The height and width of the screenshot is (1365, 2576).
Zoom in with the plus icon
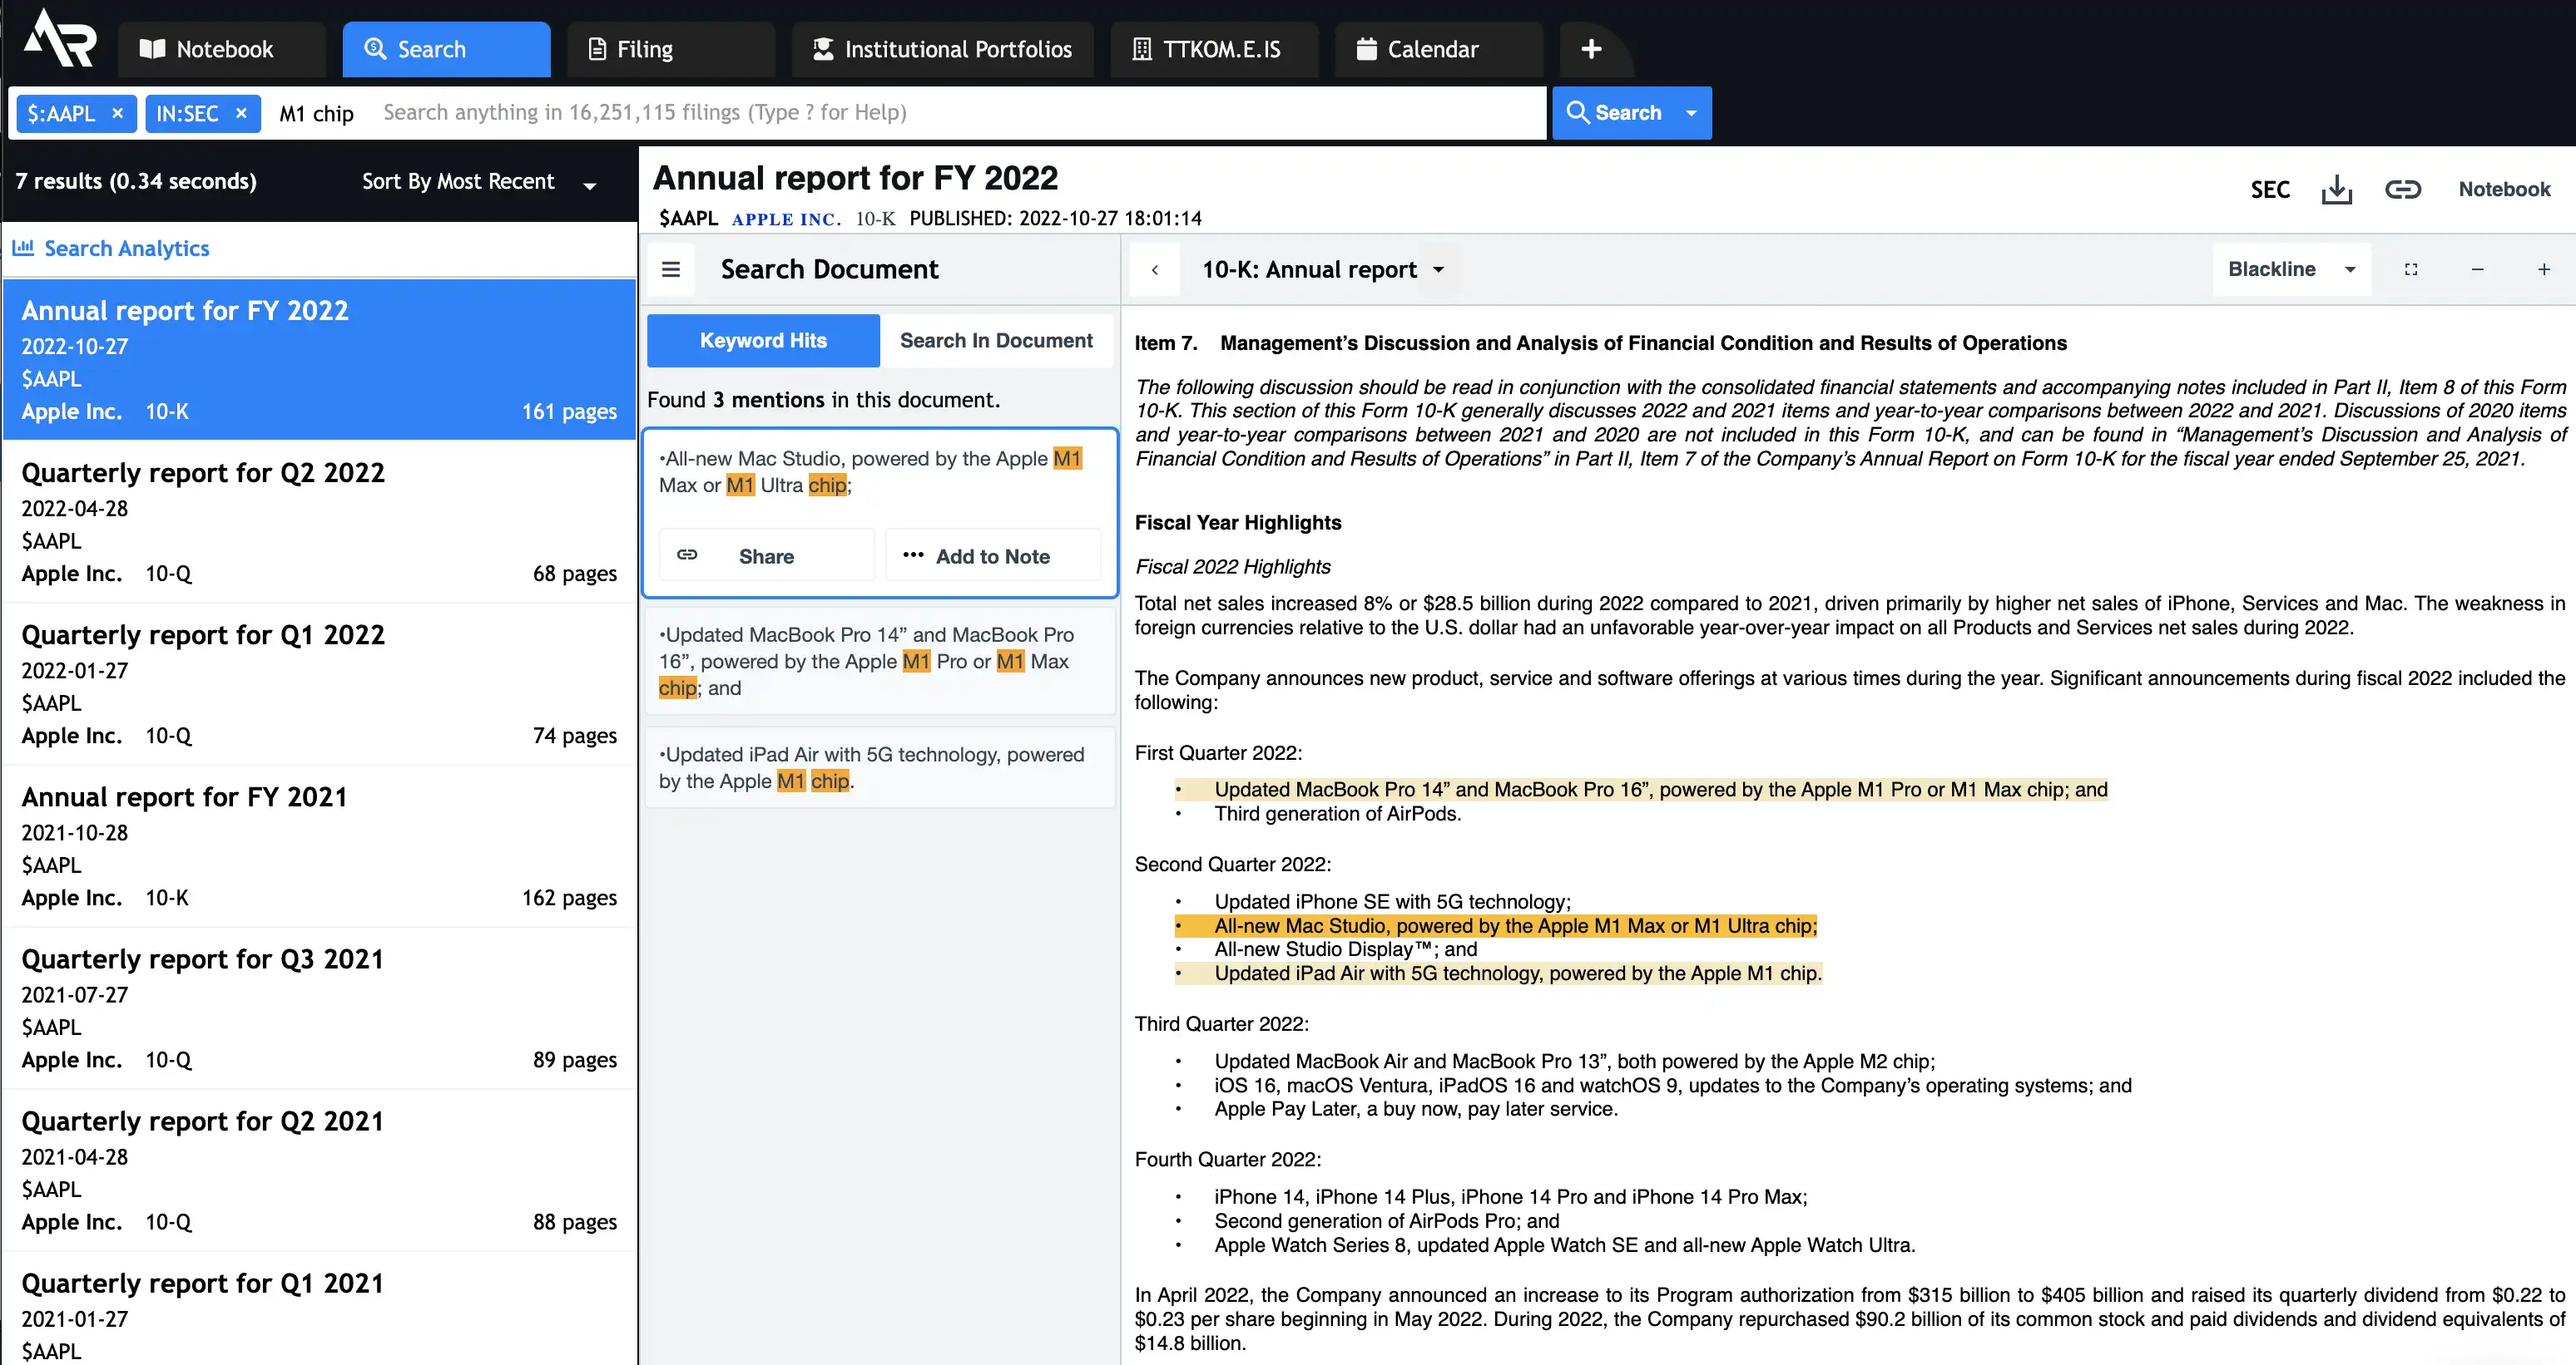tap(2544, 270)
